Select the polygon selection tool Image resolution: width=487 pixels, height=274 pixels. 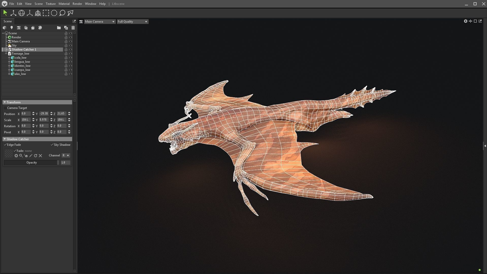click(x=70, y=13)
